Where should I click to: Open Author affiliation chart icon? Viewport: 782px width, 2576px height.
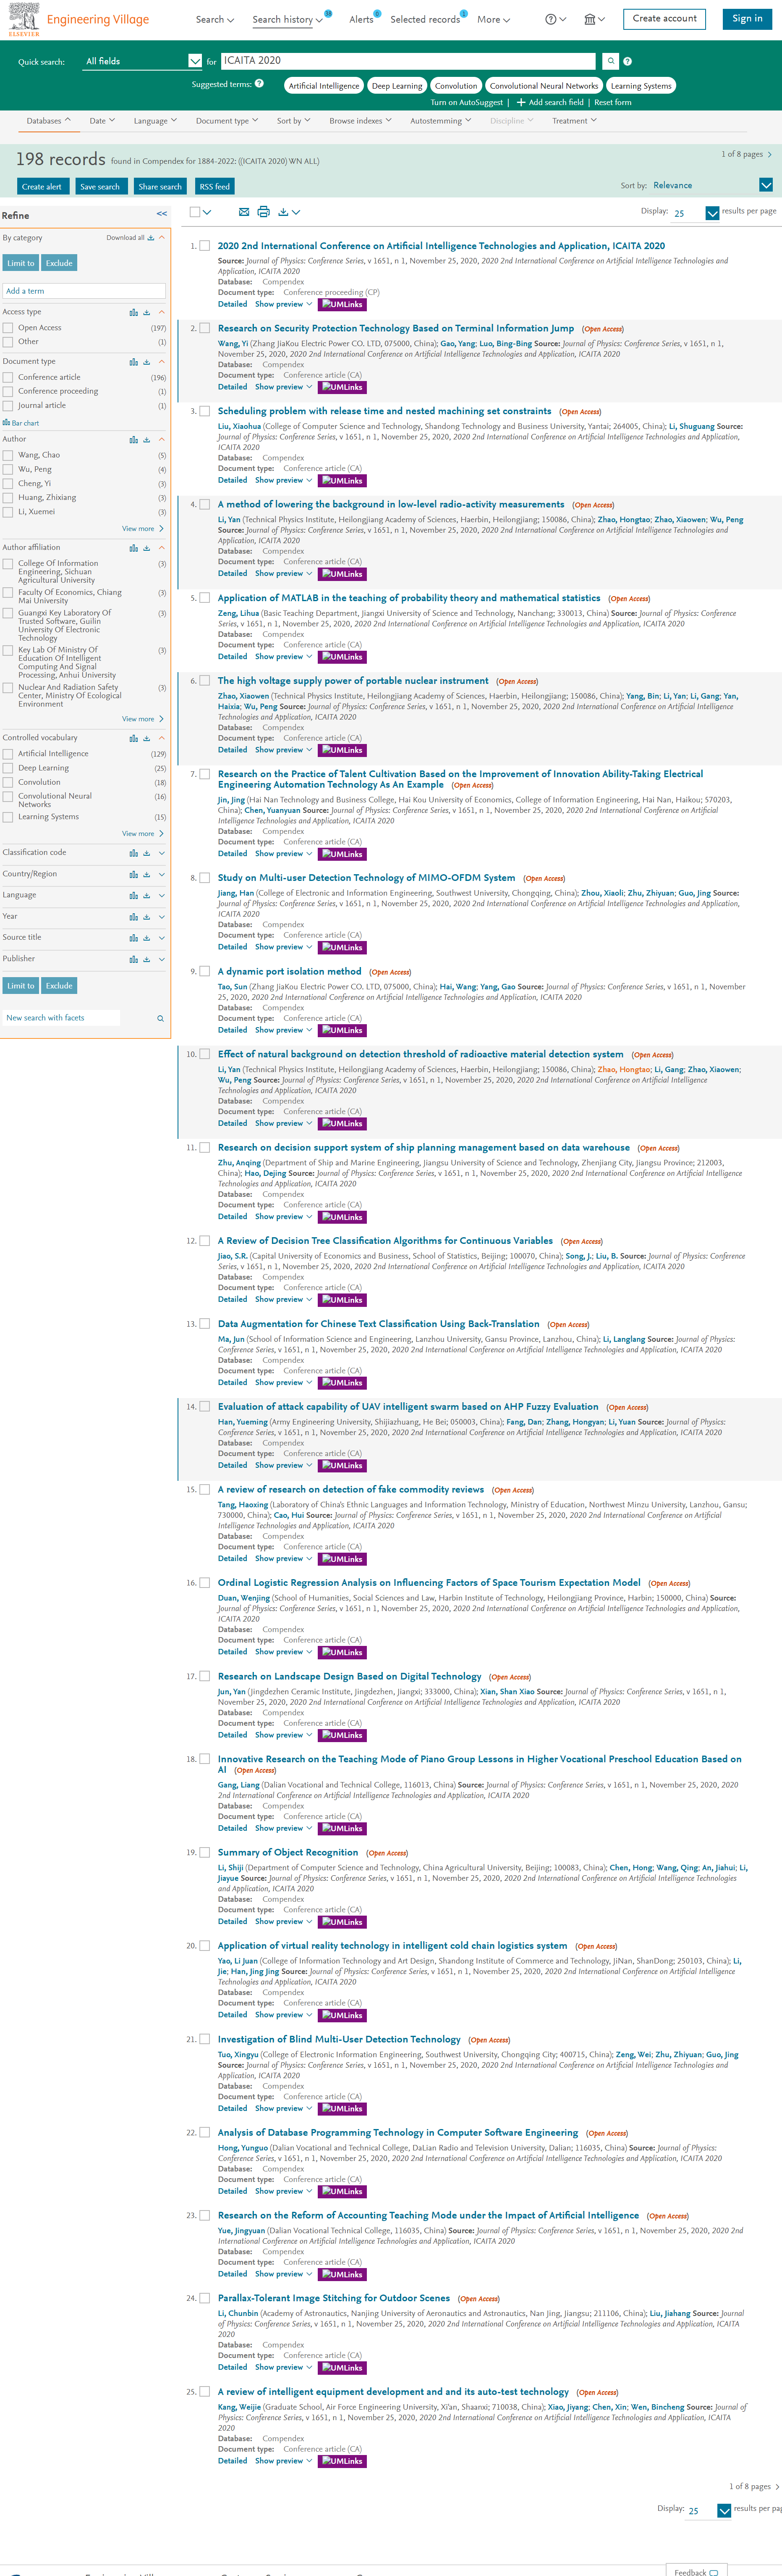134,548
